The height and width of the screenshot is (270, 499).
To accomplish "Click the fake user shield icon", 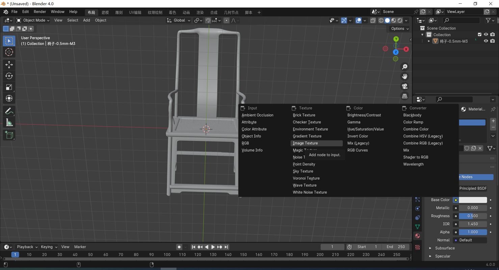I will coord(467,148).
